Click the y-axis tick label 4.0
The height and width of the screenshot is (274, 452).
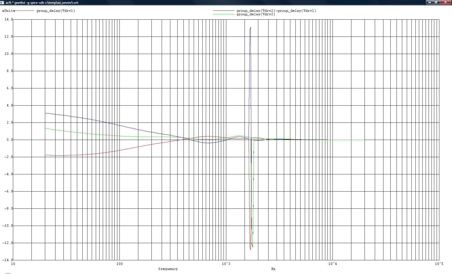point(10,105)
